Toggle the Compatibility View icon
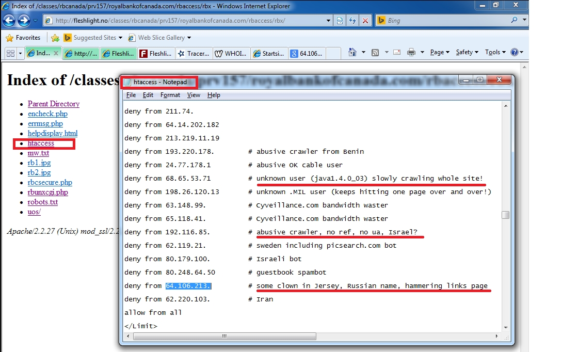 coord(340,21)
